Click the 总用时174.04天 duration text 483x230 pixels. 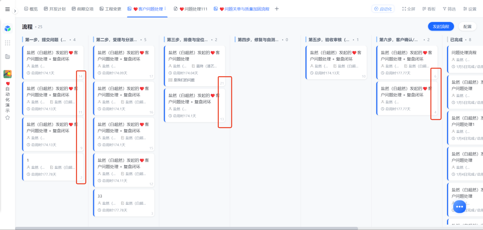click(185, 73)
